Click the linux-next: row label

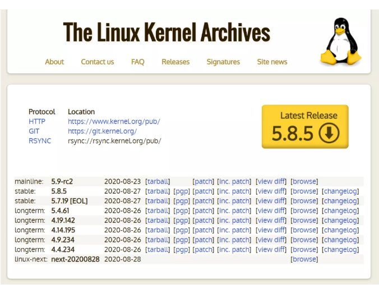[x=31, y=259]
